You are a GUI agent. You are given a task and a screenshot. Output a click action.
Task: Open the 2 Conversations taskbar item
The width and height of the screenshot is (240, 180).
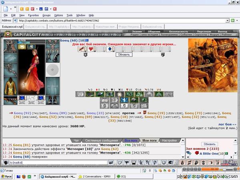(96, 176)
